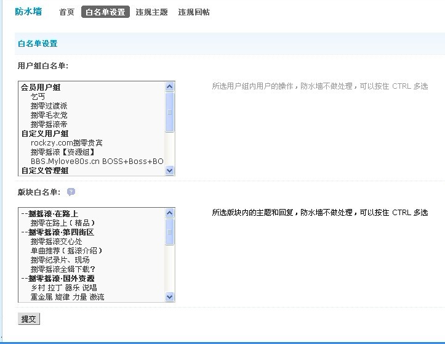The height and width of the screenshot is (344, 445).
Task: Open the 违规主题 tab
Action: [x=151, y=12]
